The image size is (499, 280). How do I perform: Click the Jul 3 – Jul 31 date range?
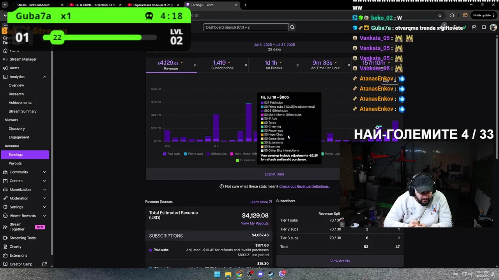(x=274, y=45)
